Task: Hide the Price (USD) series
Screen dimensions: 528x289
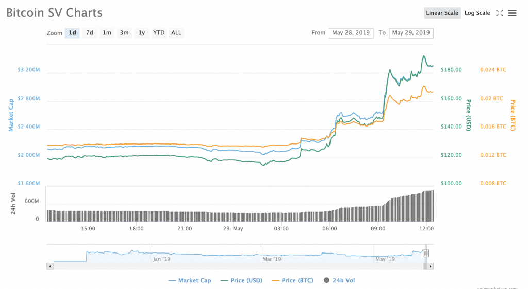Action: pos(241,280)
